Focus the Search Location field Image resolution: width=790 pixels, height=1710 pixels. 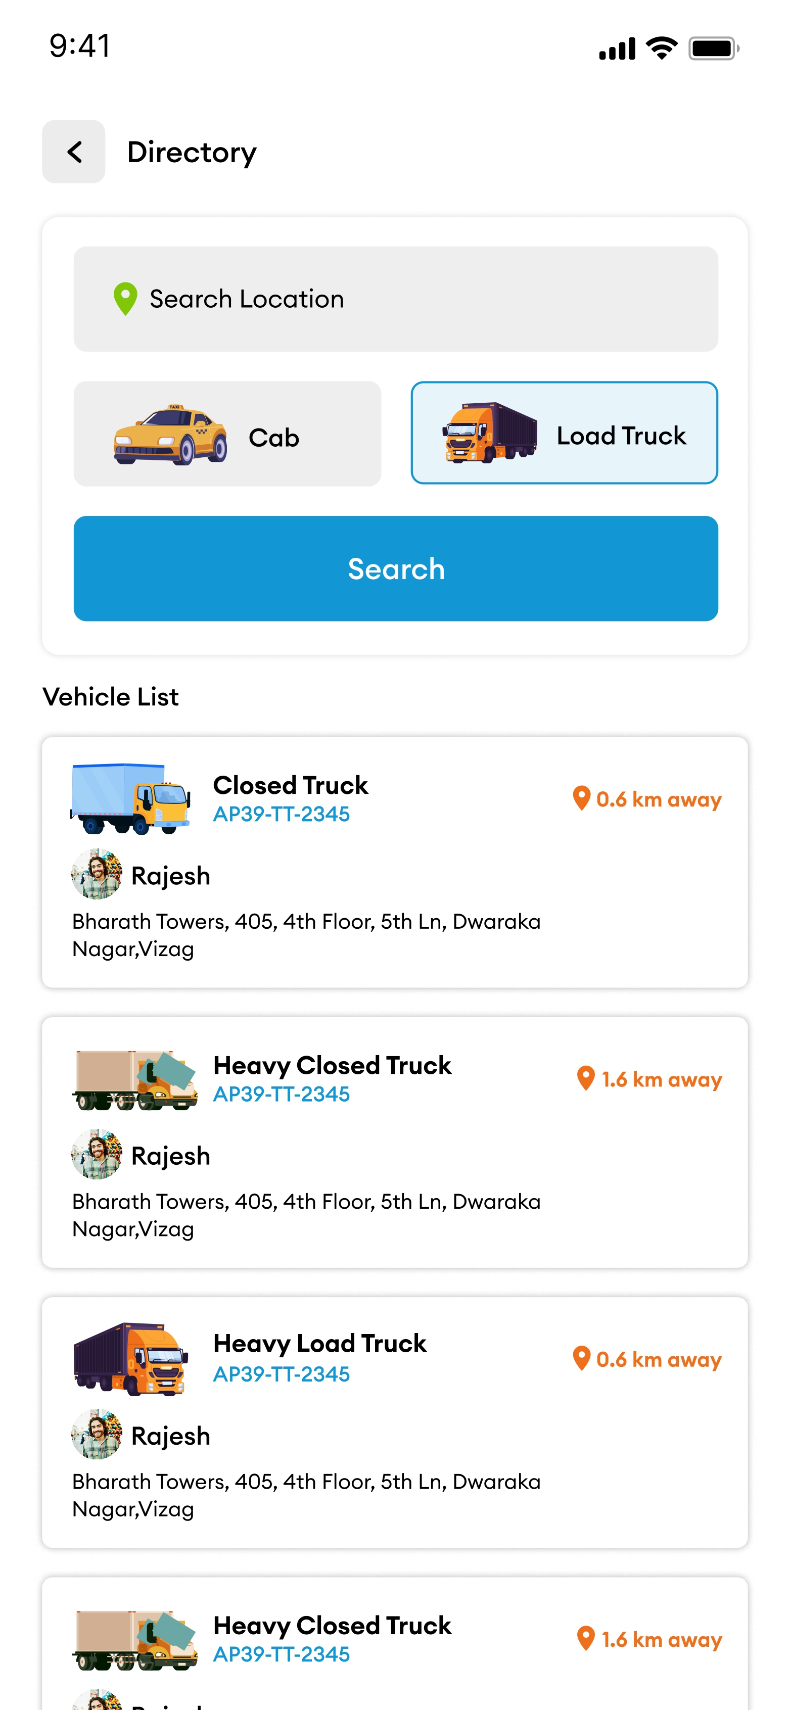tap(396, 299)
